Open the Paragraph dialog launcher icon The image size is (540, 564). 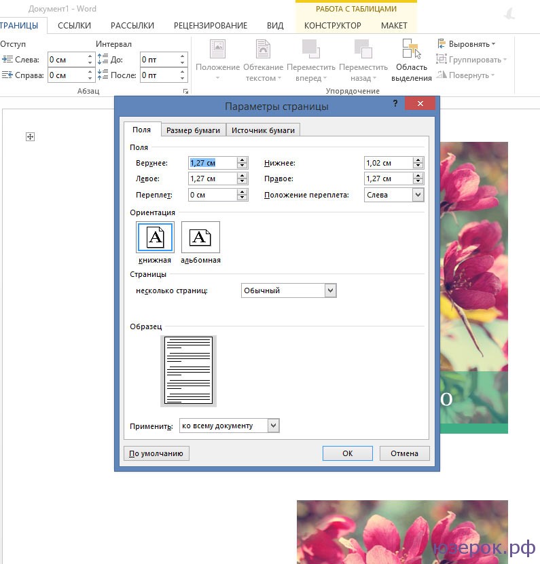[185, 92]
